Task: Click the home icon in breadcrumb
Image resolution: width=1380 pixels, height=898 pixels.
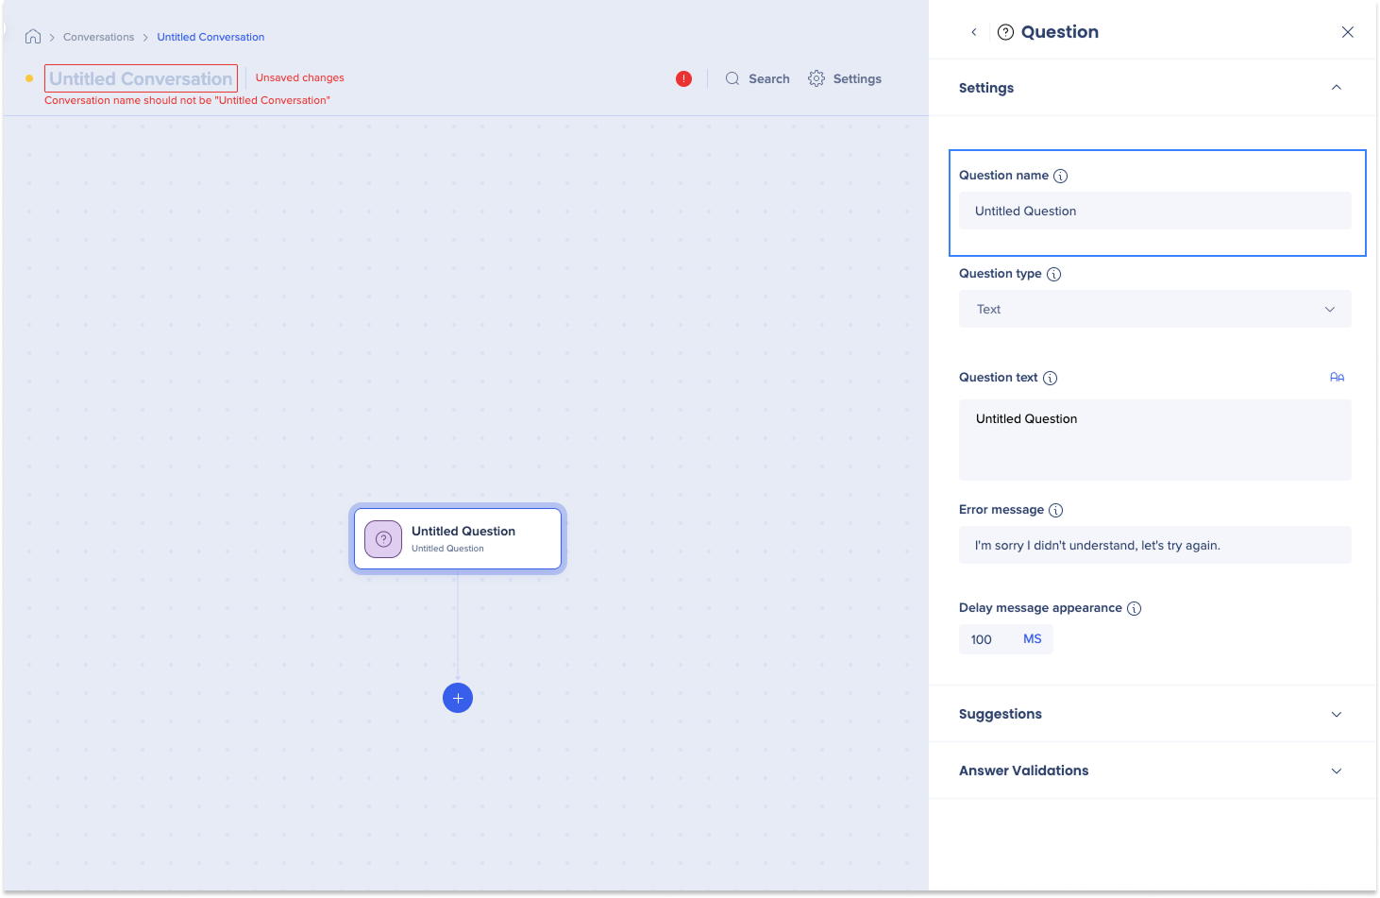Action: [33, 37]
